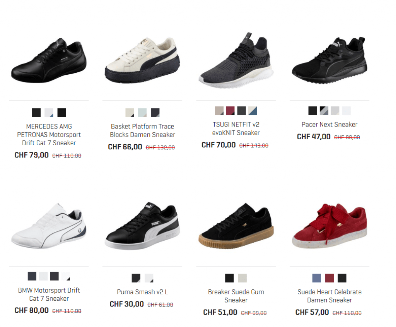Viewport: 396px width, 327px height.
Task: Pick the light blue swatch for Basket Platform
Action: [x=142, y=113]
